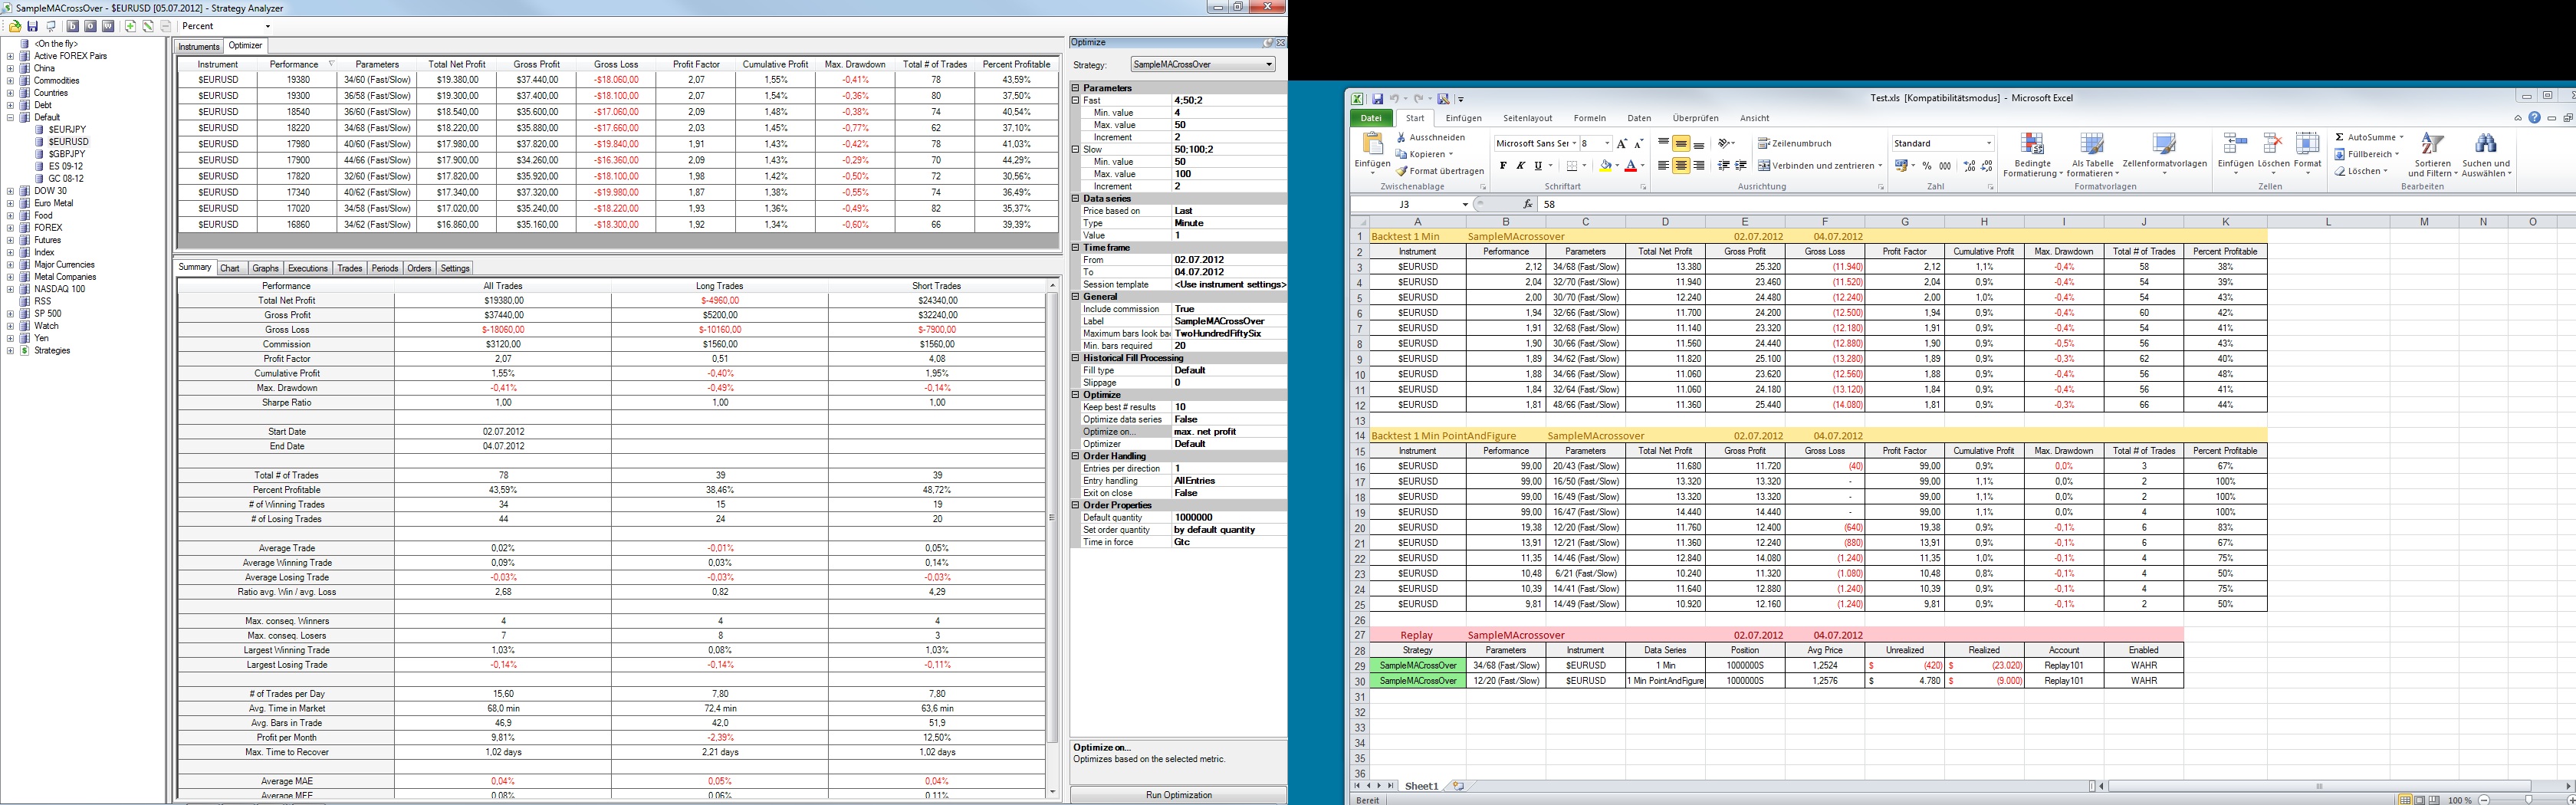2576x805 pixels.
Task: Open Suchen und Auswählen binoculars in Excel
Action: (2486, 155)
